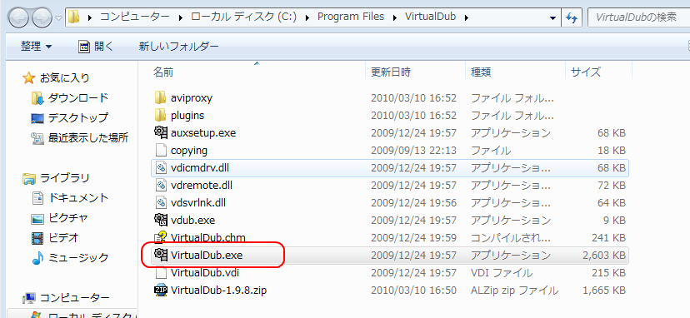The image size is (690, 318).
Task: Click the folder icon in address bar
Action: pos(74,17)
